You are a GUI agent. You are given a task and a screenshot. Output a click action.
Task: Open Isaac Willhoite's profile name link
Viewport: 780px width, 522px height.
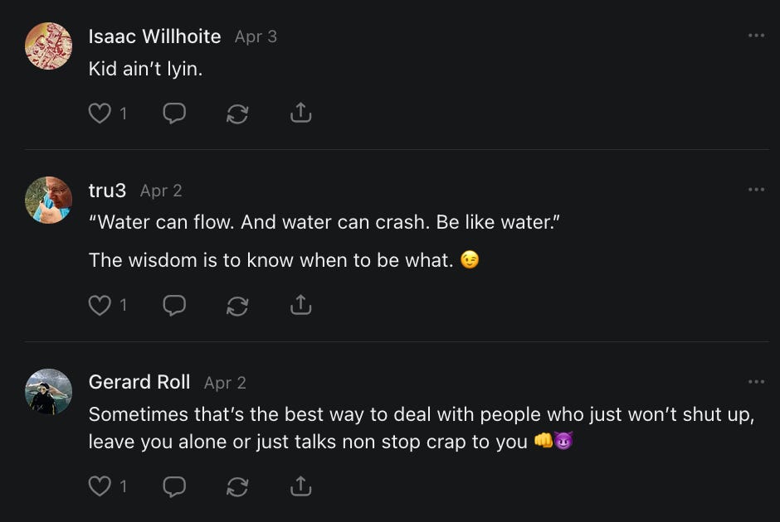click(154, 36)
